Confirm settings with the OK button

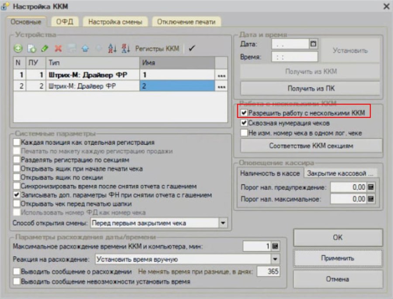pyautogui.click(x=338, y=237)
